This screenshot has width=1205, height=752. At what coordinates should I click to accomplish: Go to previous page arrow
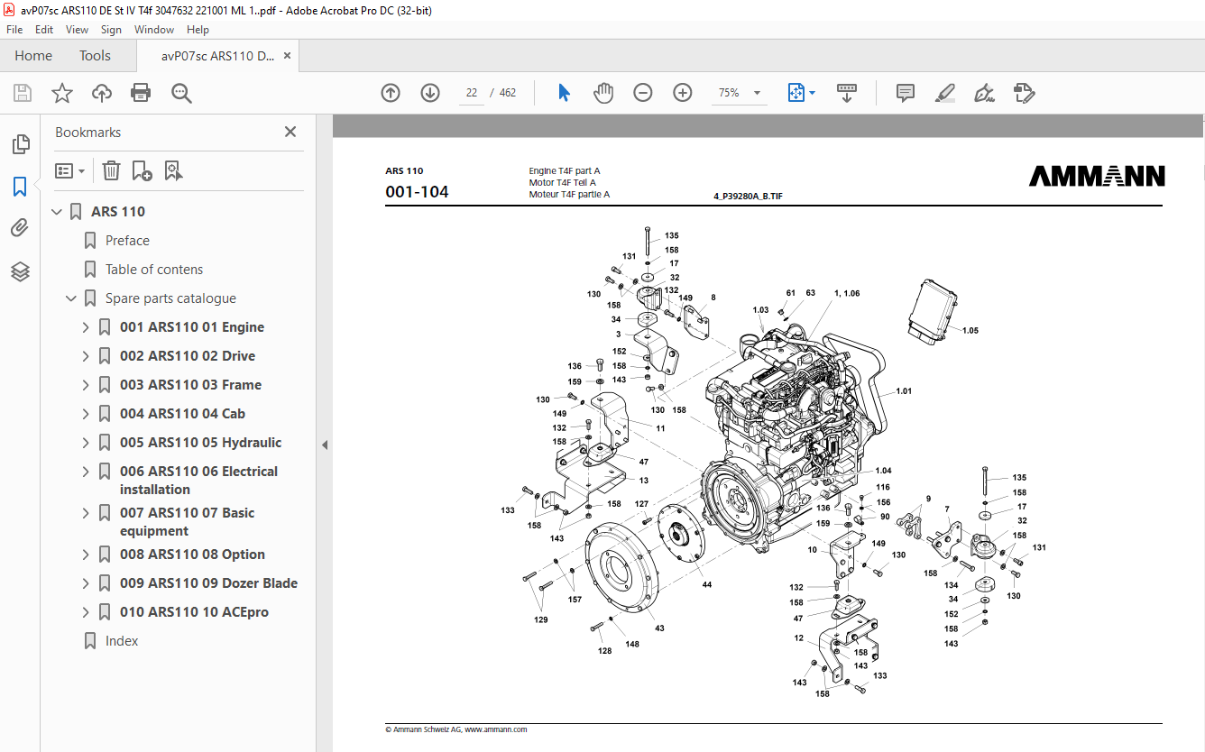[391, 93]
